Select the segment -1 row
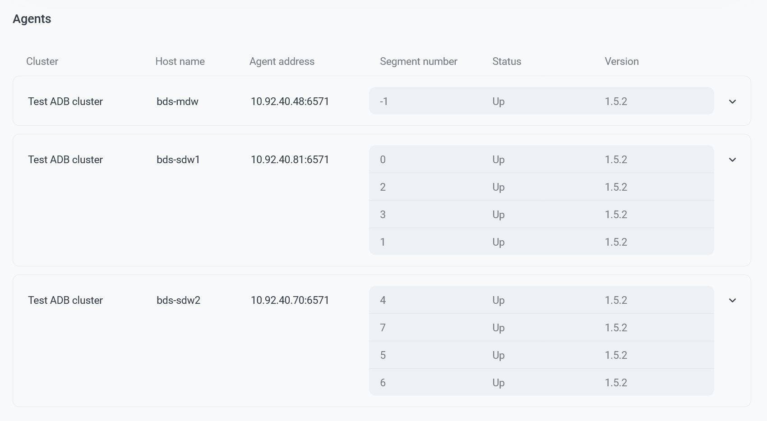The image size is (767, 421). point(541,101)
